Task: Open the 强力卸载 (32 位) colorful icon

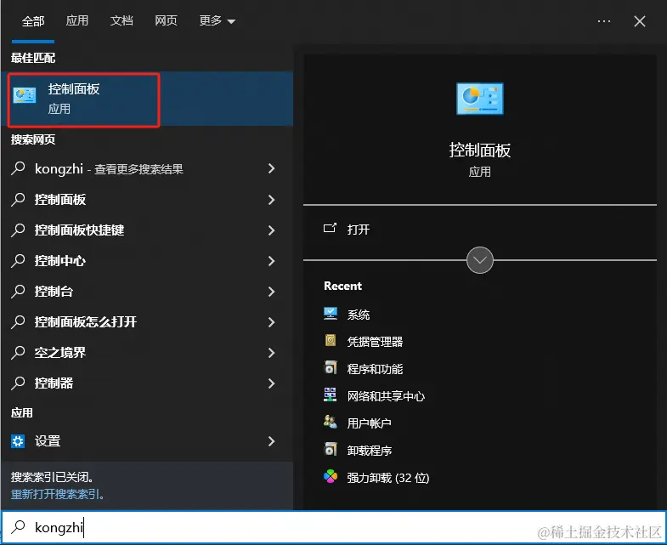Action: point(331,477)
